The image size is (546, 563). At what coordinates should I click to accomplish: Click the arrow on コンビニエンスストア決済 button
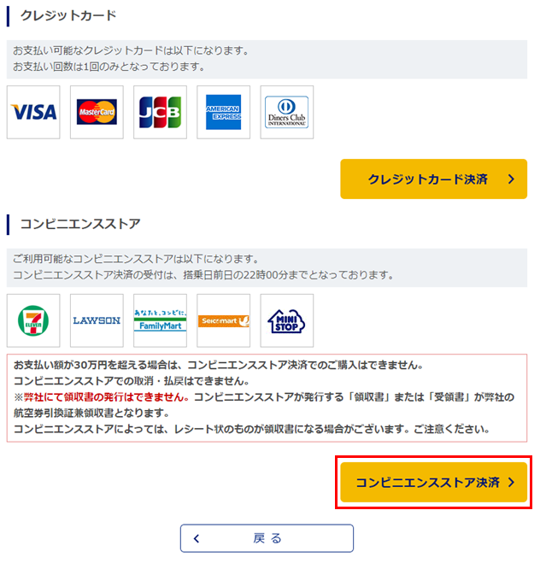pyautogui.click(x=511, y=483)
